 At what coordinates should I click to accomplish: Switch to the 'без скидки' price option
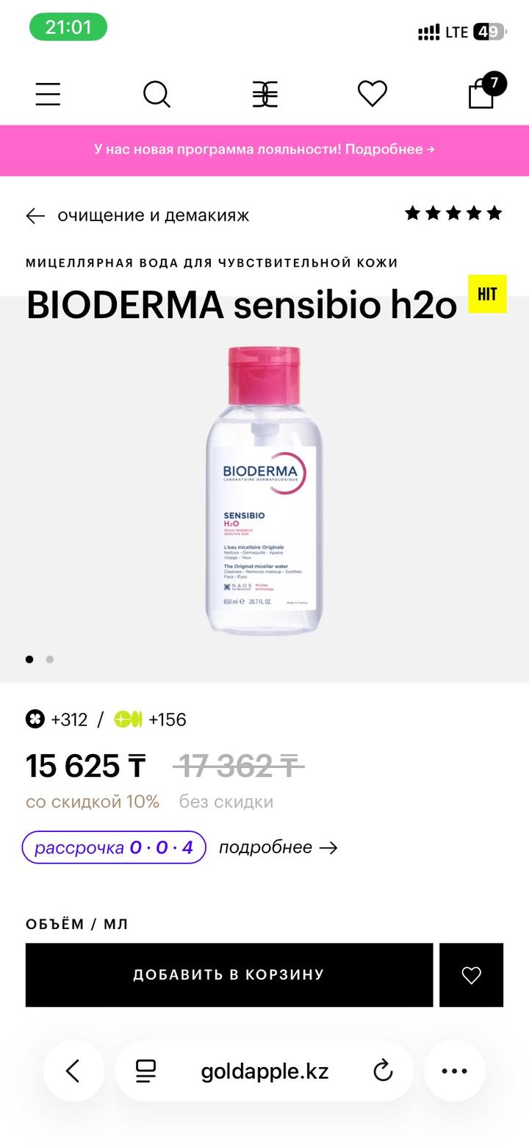(x=226, y=801)
